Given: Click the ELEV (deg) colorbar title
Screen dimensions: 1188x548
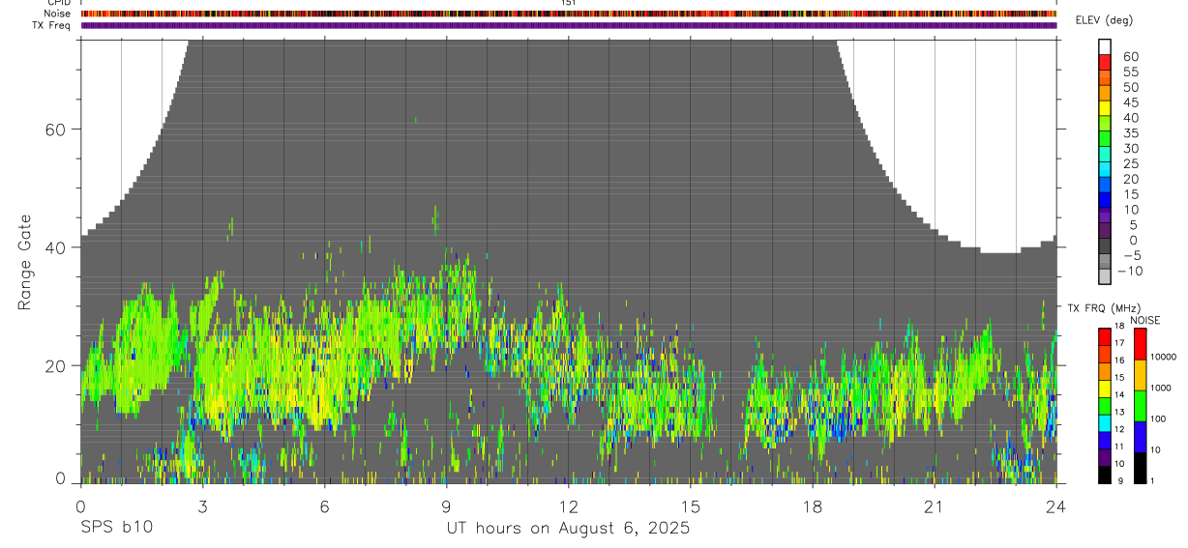Looking at the screenshot, I should point(1105,20).
